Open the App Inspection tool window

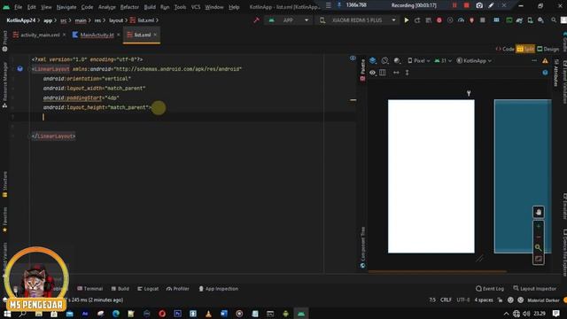[x=219, y=289]
